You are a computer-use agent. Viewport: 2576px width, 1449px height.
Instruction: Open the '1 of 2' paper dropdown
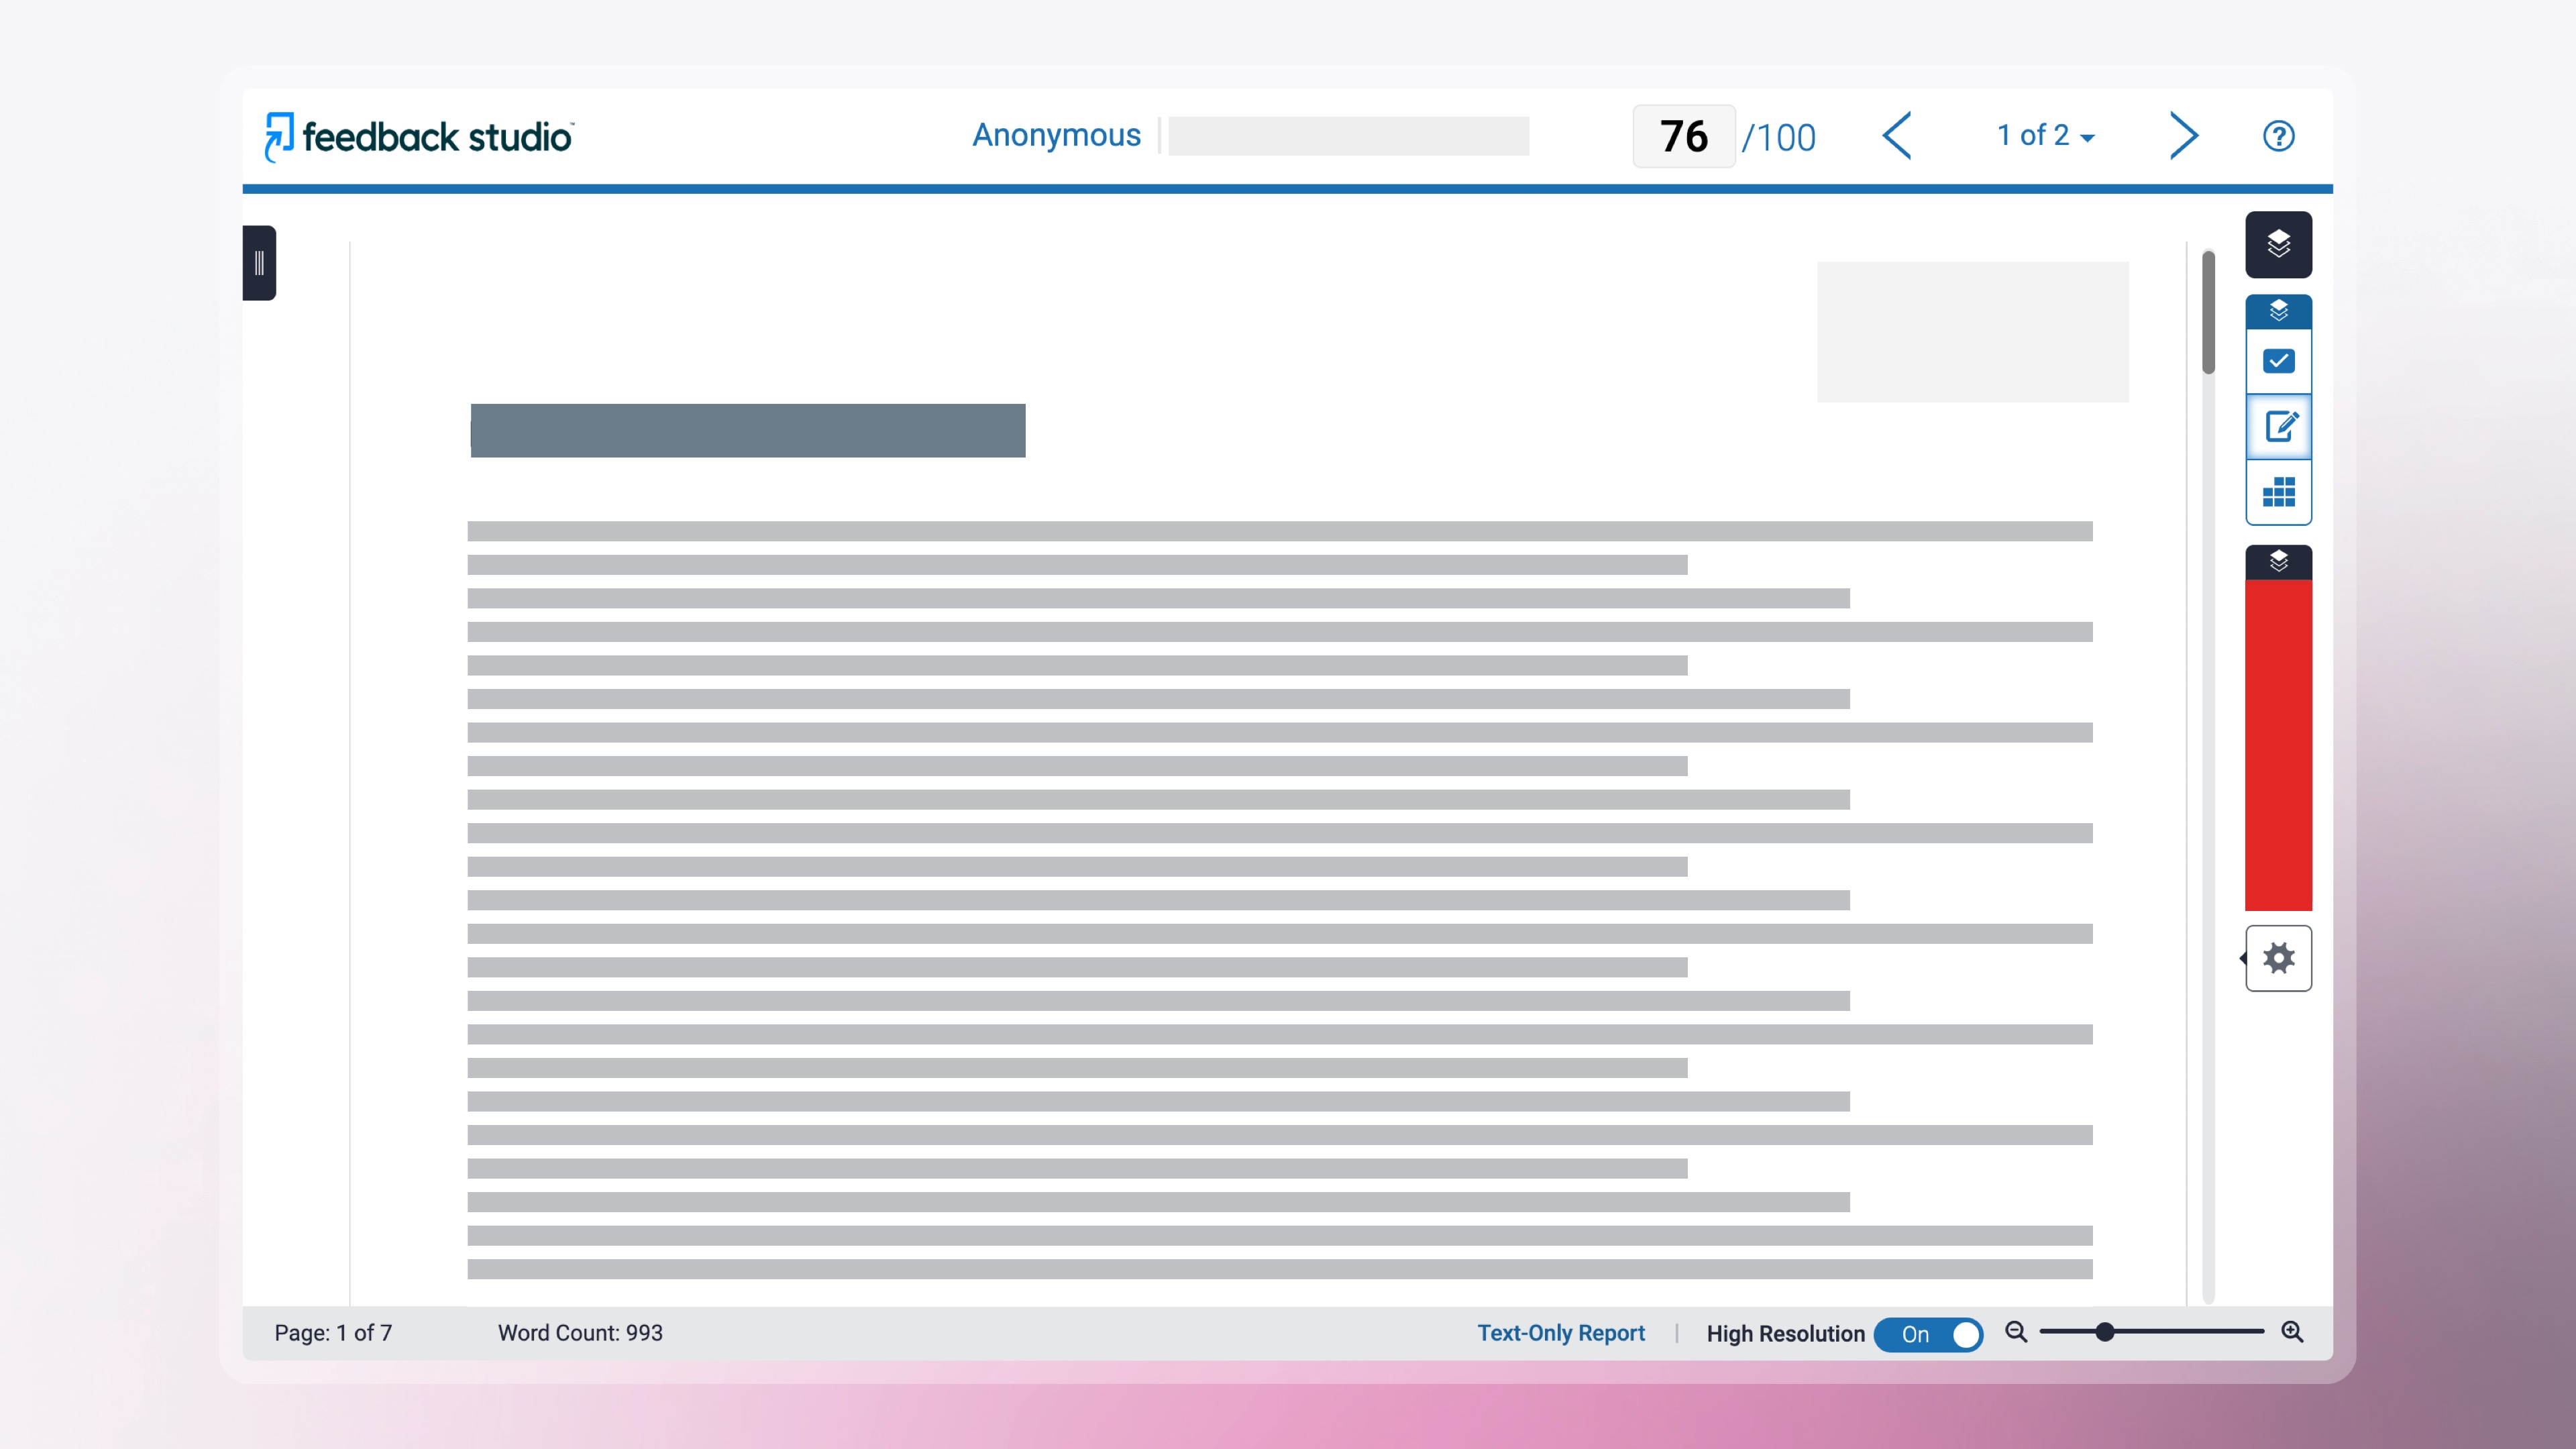click(x=2045, y=136)
